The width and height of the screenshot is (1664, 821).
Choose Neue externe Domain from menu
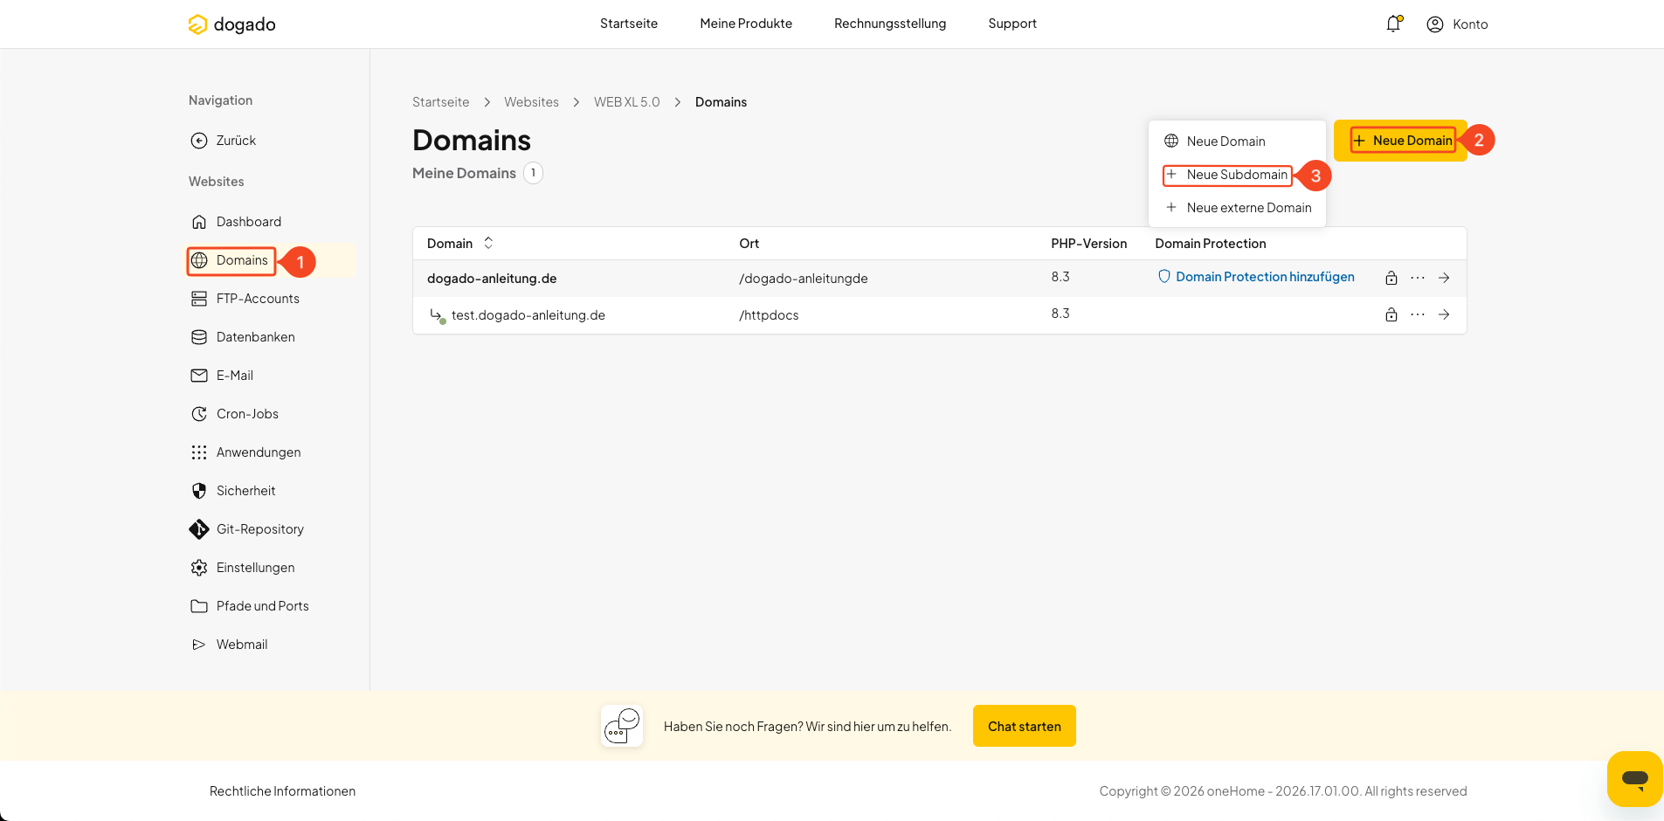[x=1238, y=208]
